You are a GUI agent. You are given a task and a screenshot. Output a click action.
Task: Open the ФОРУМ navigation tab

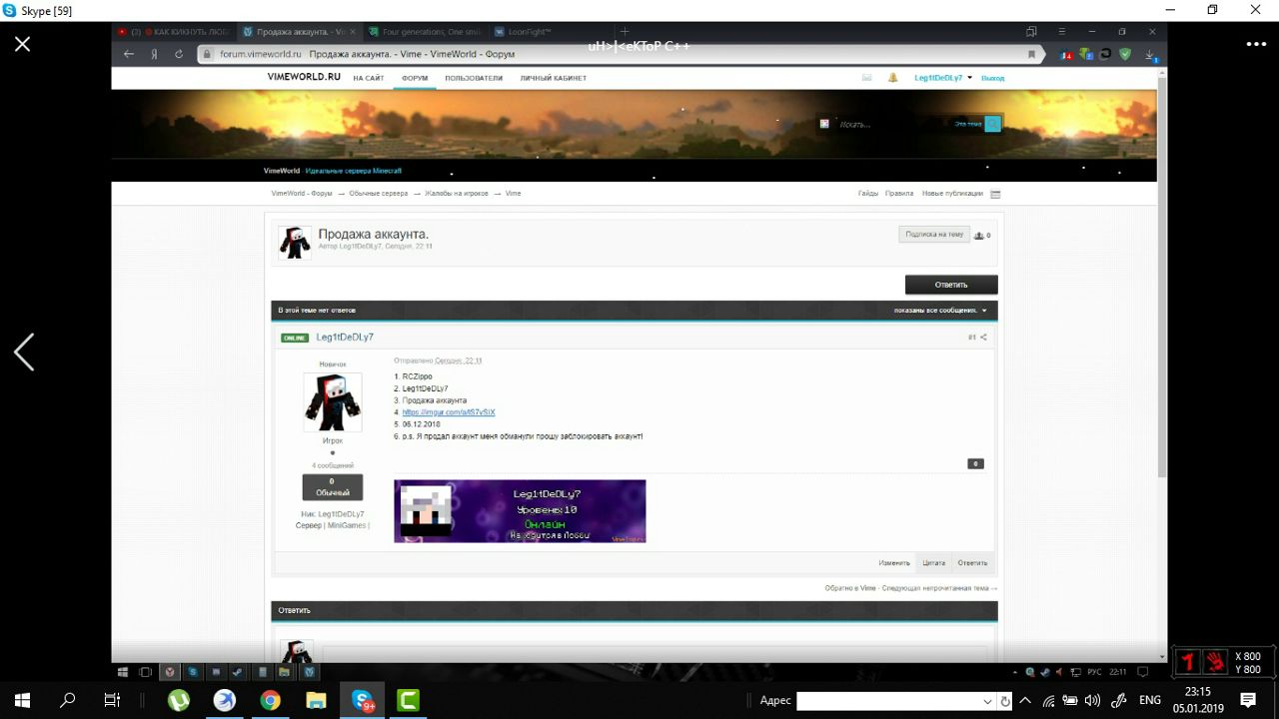click(414, 78)
